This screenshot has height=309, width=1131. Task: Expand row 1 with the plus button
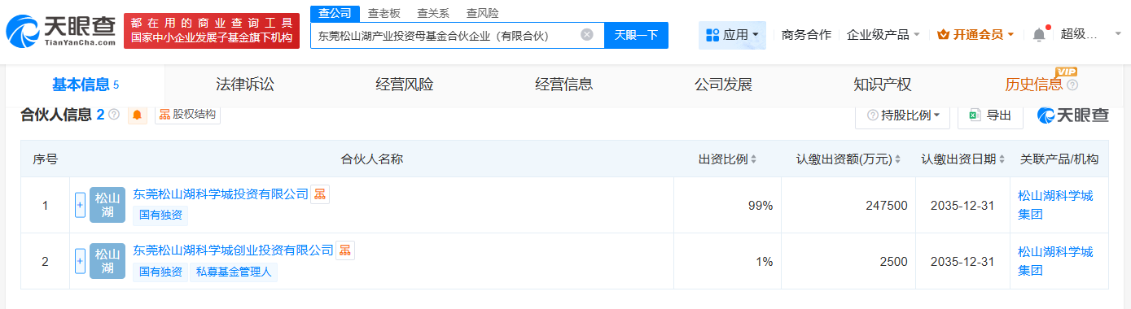pos(80,205)
